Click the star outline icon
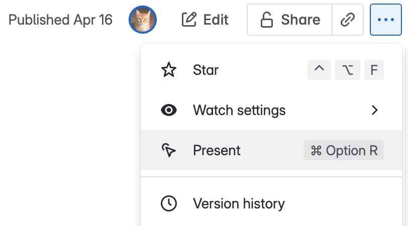Image resolution: width=408 pixels, height=226 pixels. click(169, 70)
